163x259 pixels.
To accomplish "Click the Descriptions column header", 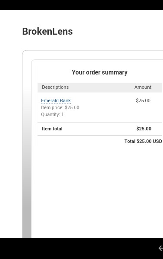I will point(55,87).
